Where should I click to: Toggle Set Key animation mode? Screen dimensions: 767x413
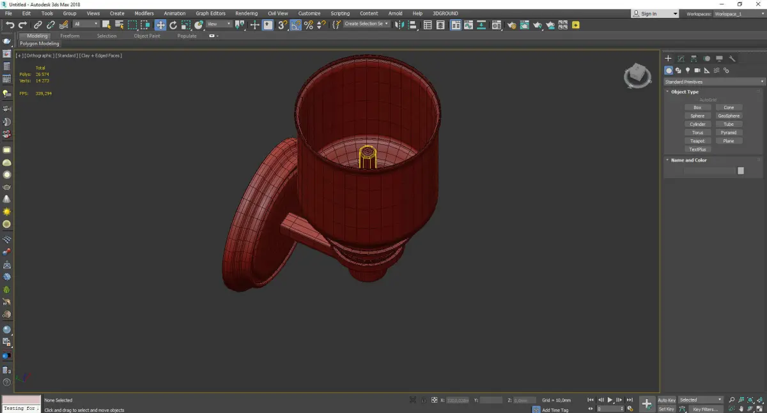(667, 409)
